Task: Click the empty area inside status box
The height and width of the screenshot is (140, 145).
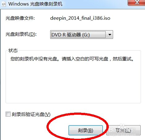Action: 73,82
